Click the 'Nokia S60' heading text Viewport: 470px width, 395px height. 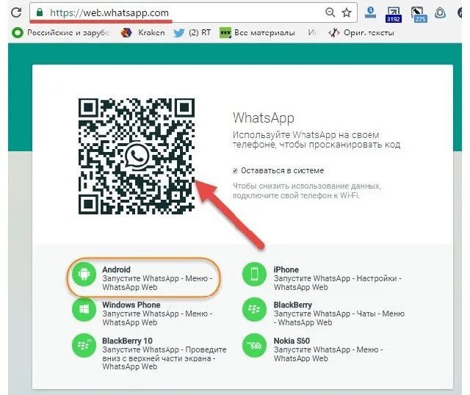[x=292, y=341]
